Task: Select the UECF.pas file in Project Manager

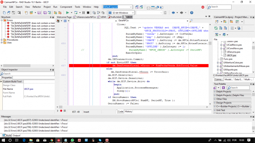Action: 232,56
